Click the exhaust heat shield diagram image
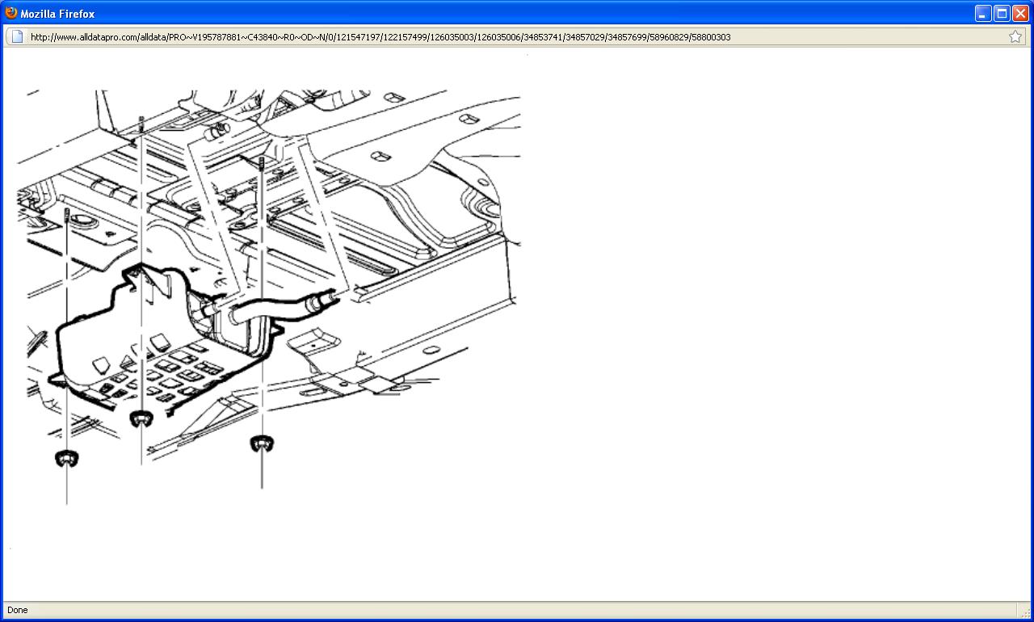The width and height of the screenshot is (1034, 622). point(269,297)
